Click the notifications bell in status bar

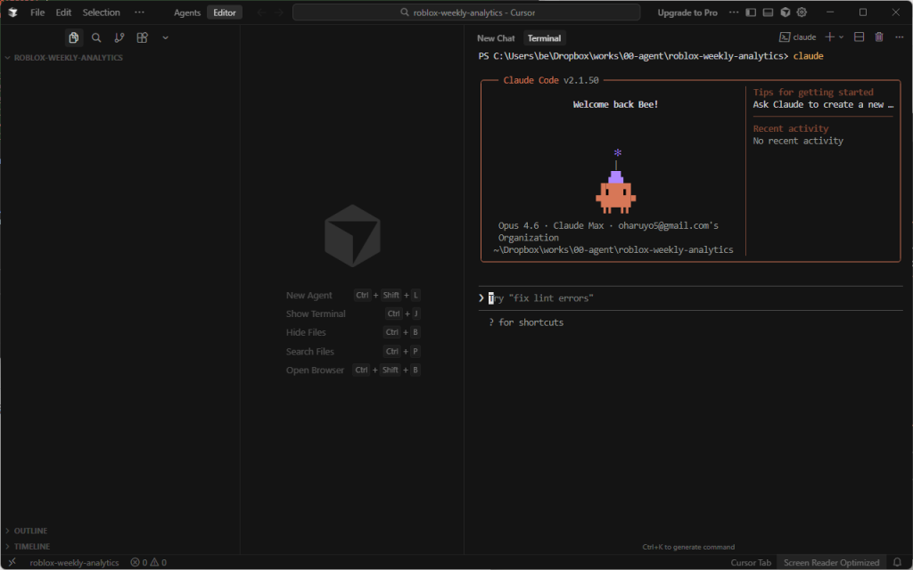coord(897,562)
